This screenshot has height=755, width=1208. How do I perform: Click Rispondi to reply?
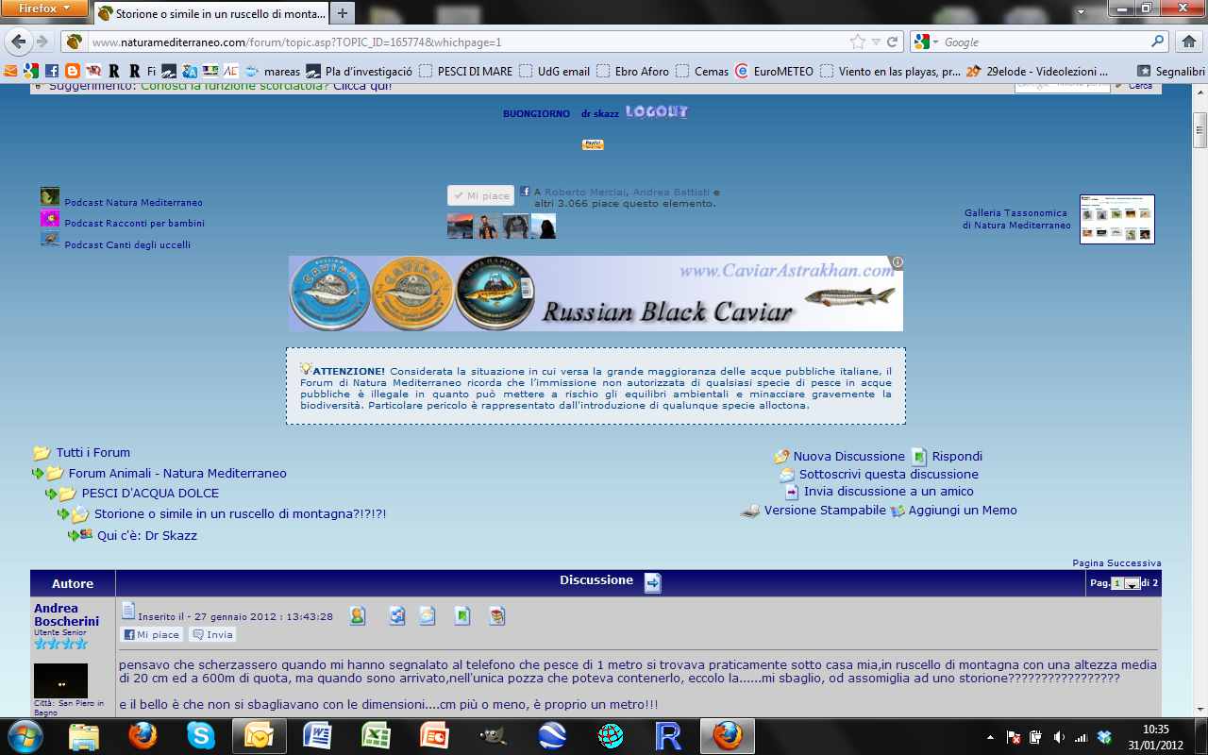click(957, 456)
